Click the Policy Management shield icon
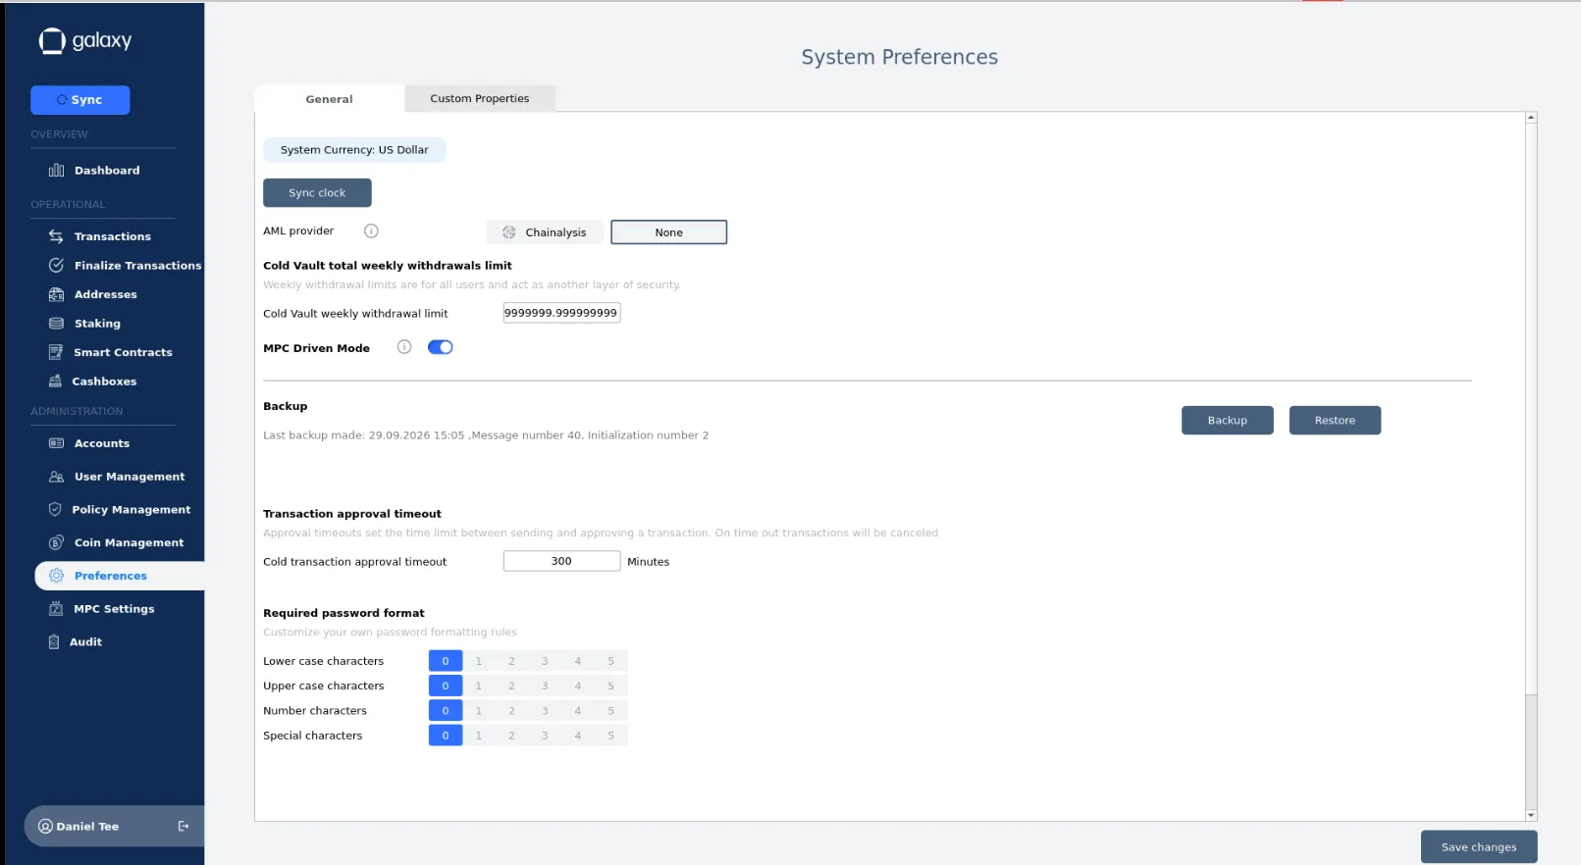1581x865 pixels. [55, 510]
